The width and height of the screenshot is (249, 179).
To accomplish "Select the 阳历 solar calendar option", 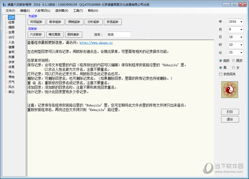I will (x=221, y=60).
